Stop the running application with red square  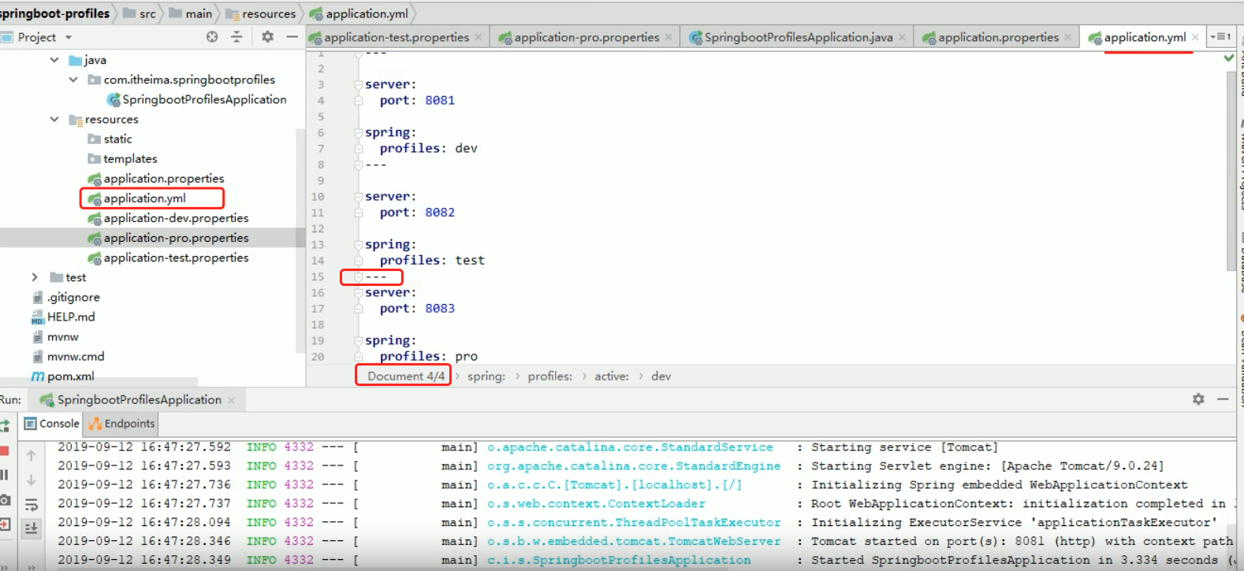(x=3, y=450)
